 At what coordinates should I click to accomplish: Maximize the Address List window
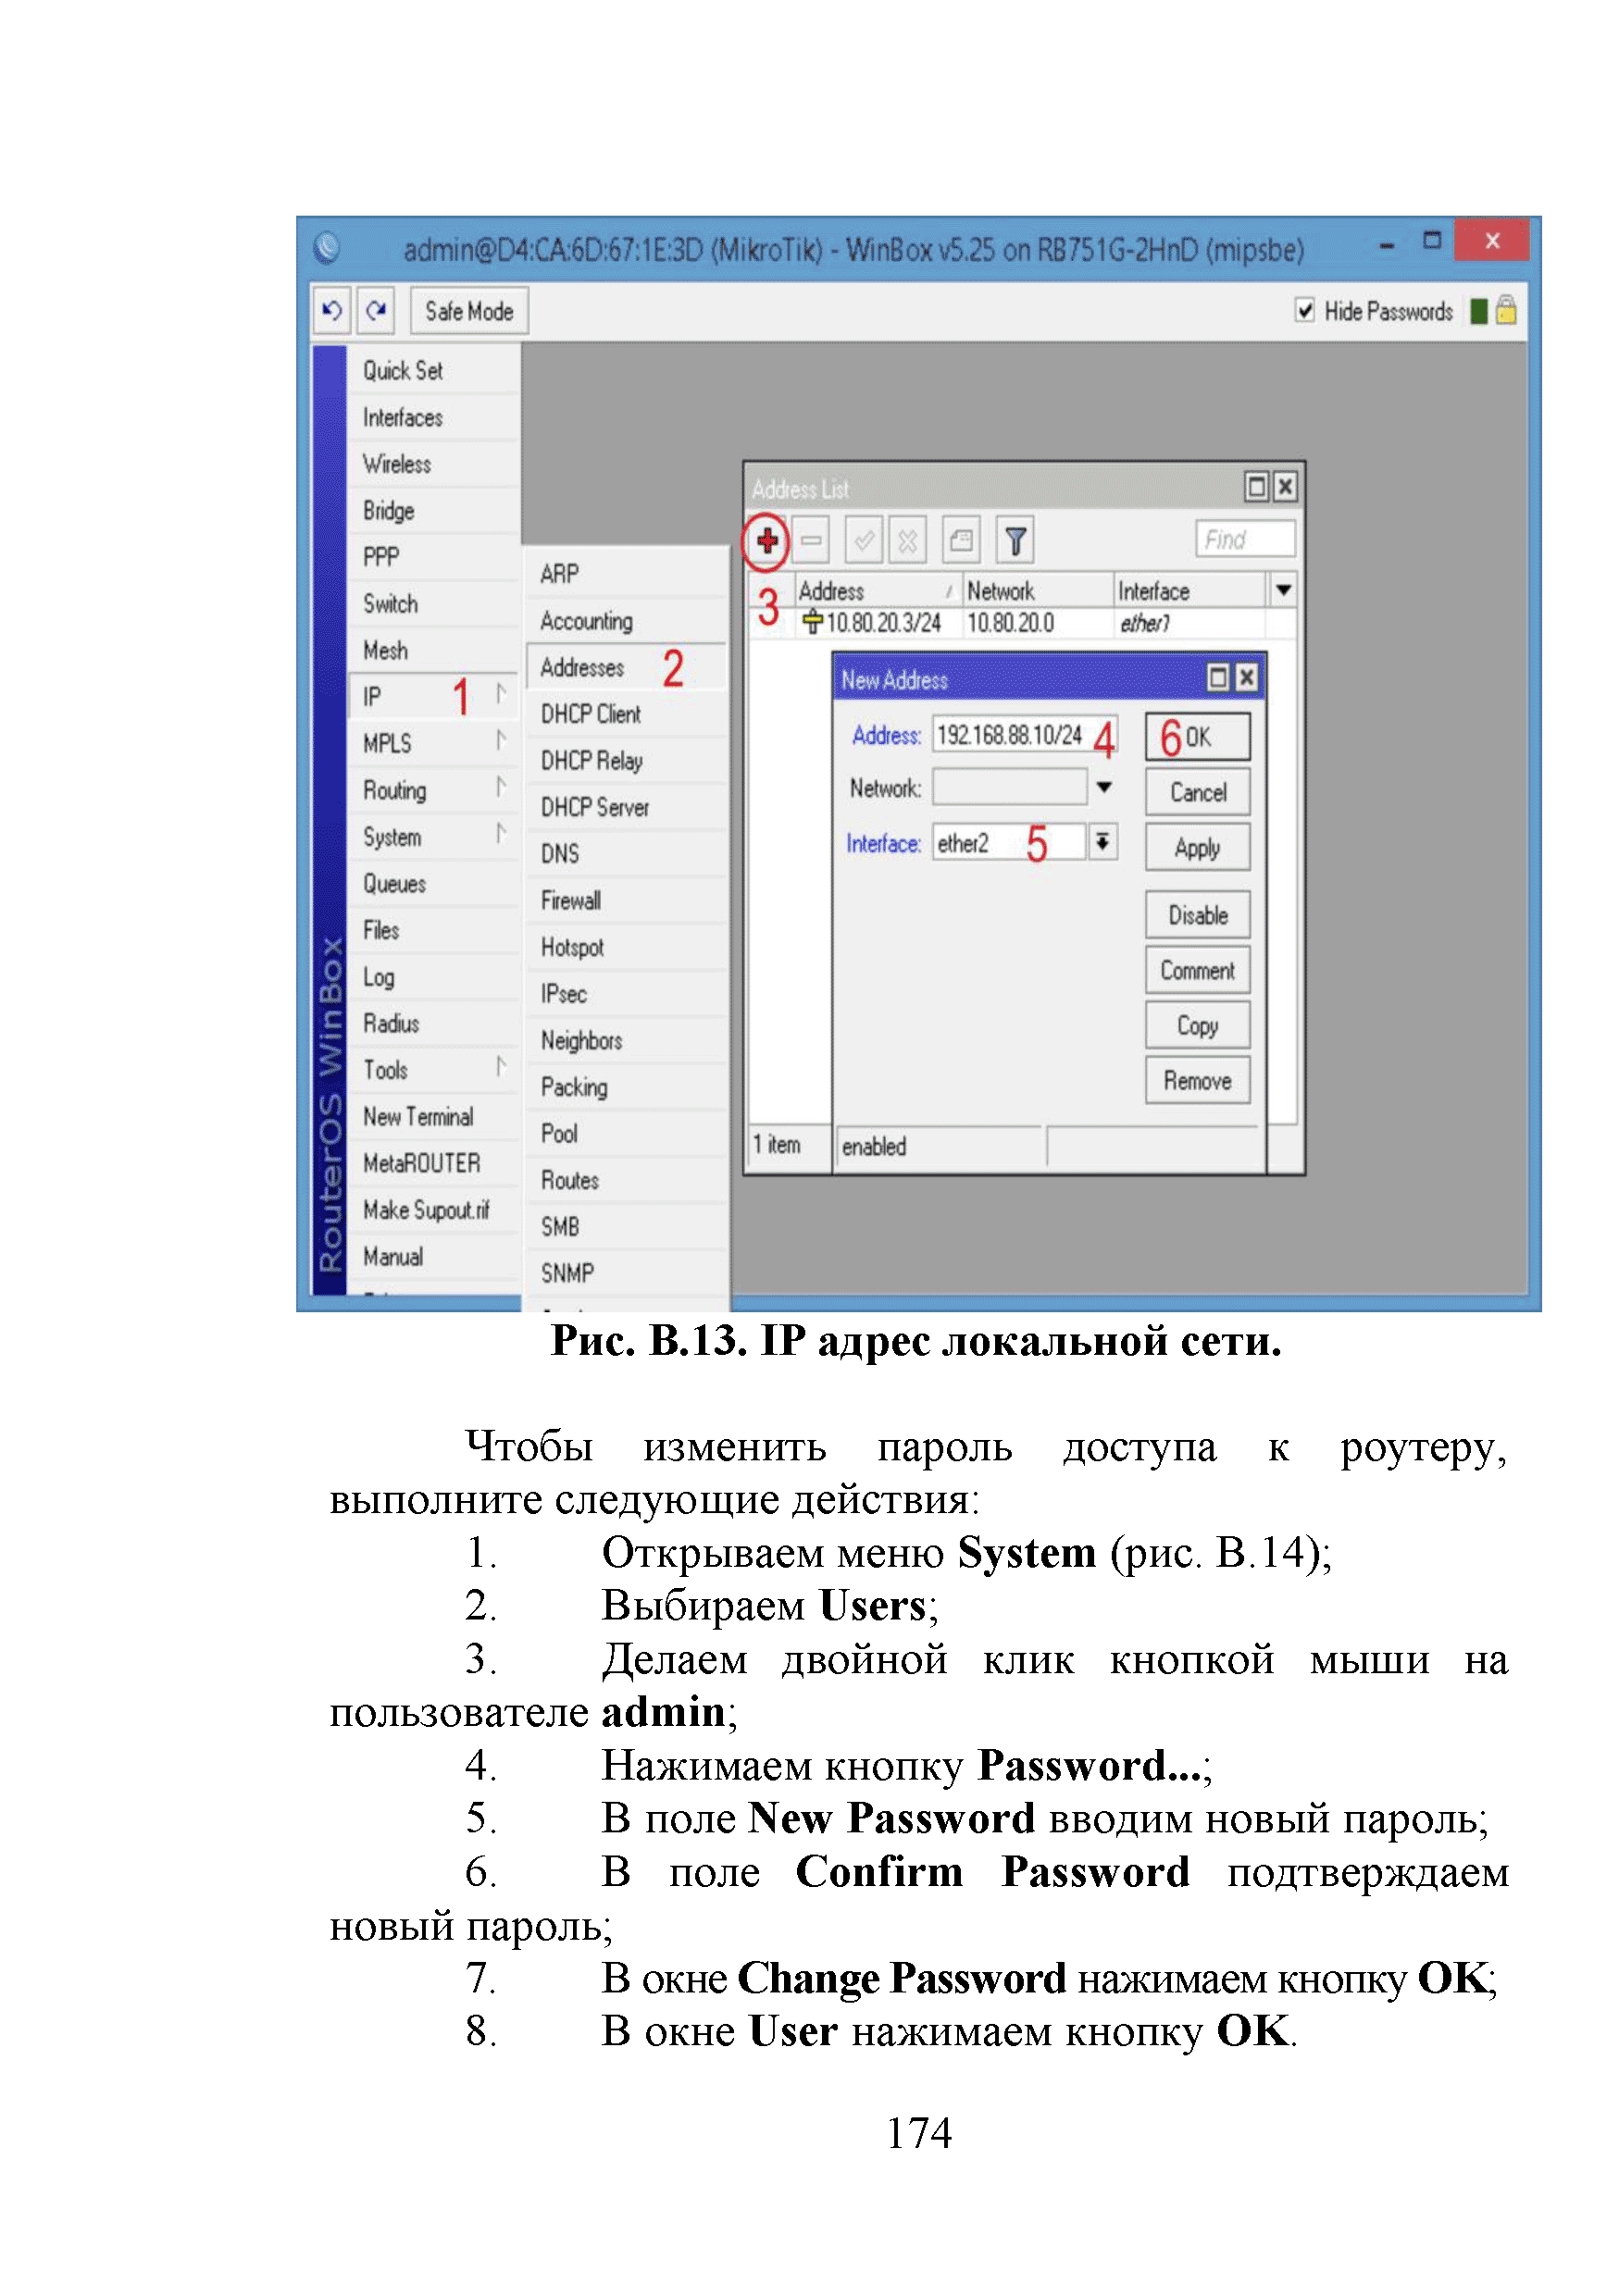(x=1256, y=487)
